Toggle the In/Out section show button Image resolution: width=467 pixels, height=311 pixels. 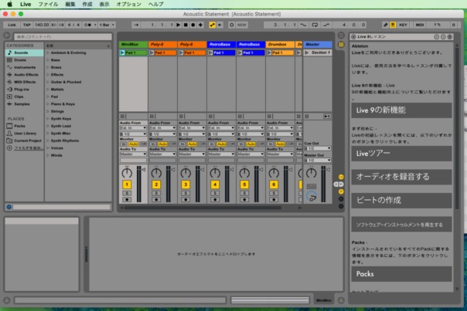pos(341,177)
